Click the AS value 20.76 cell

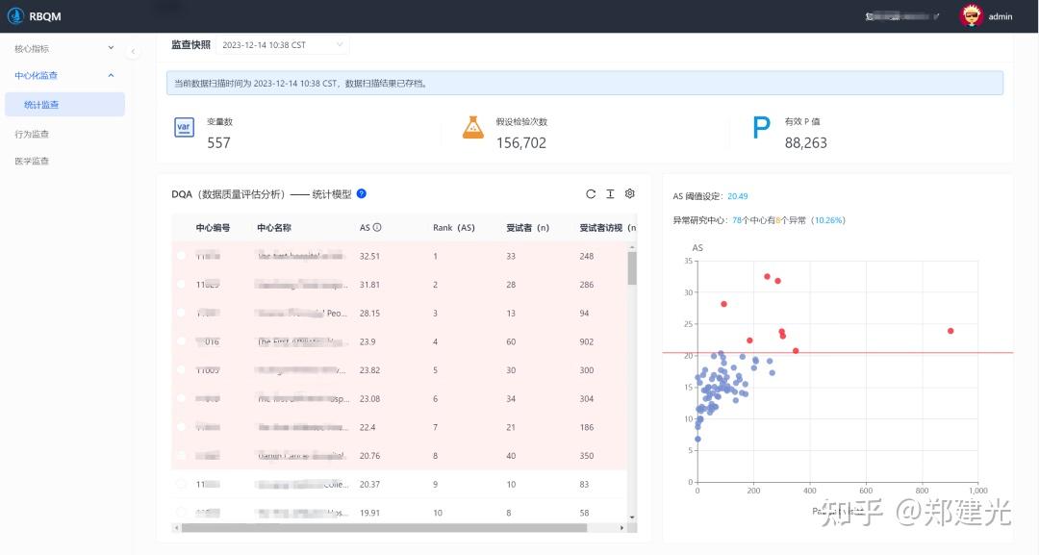369,456
